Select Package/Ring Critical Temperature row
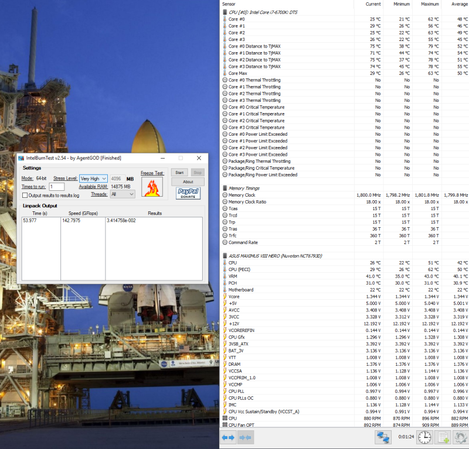469x449 pixels. [x=345, y=168]
